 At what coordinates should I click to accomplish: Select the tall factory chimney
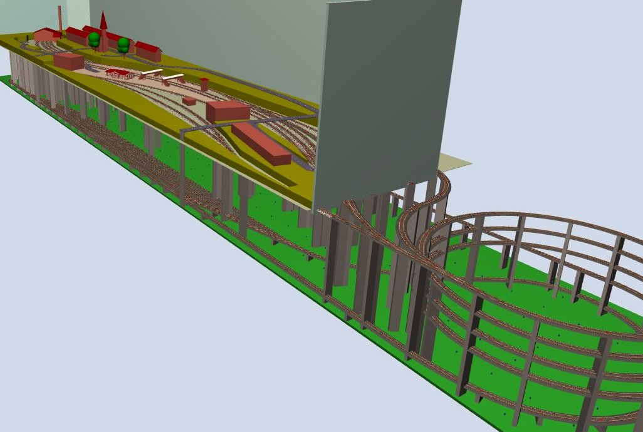coord(60,19)
